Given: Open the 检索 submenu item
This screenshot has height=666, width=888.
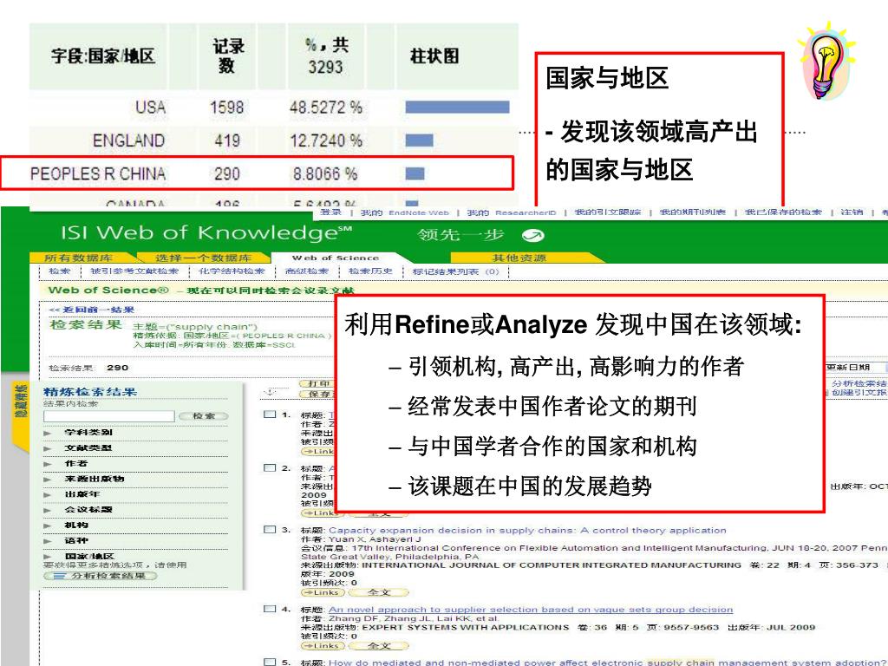Looking at the screenshot, I should (x=60, y=271).
